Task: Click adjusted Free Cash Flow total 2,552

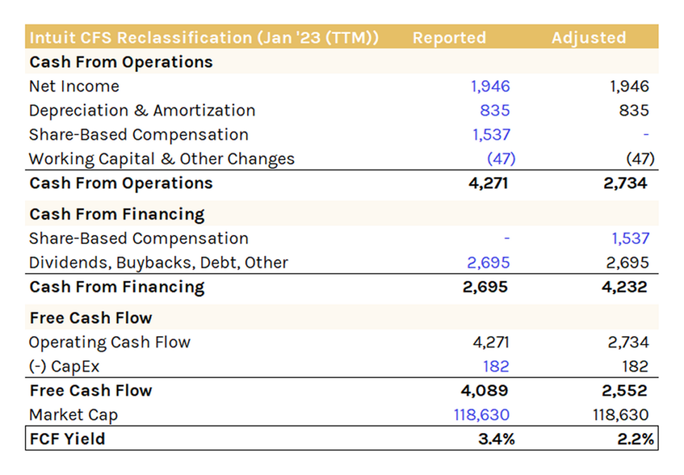Action: (x=625, y=390)
